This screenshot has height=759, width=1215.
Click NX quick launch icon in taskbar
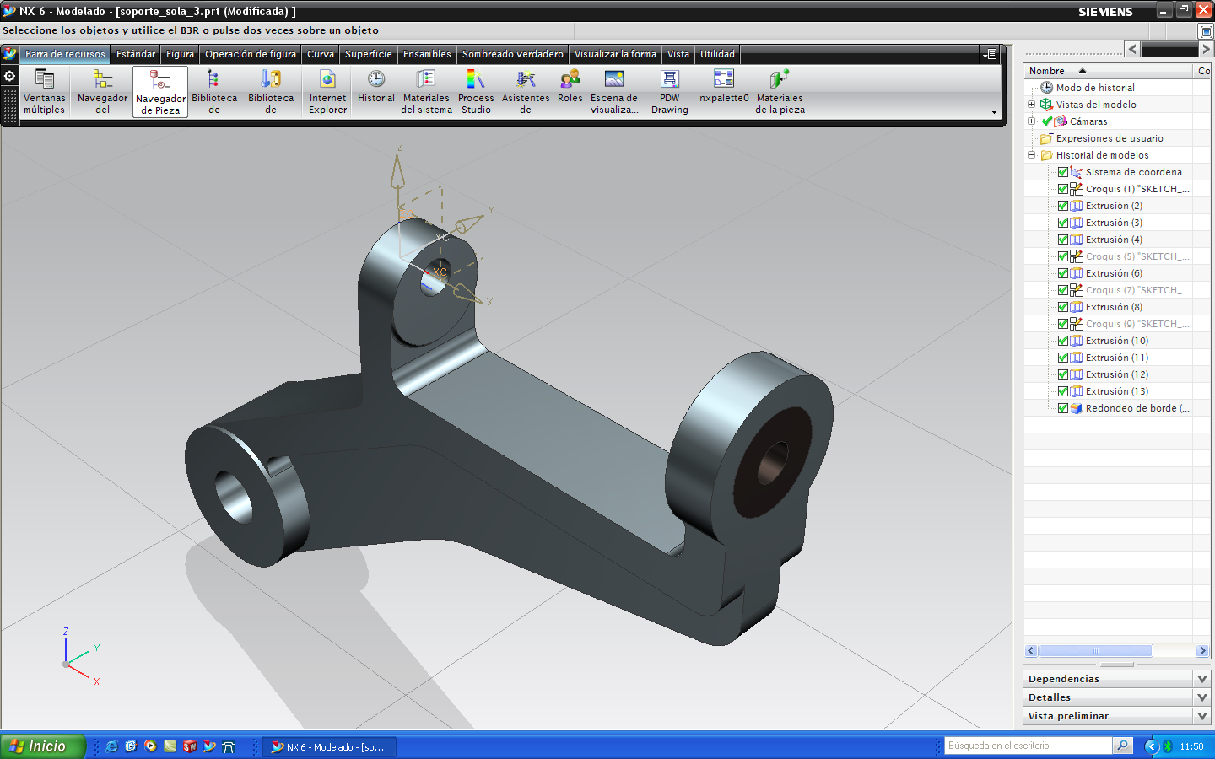click(x=209, y=746)
